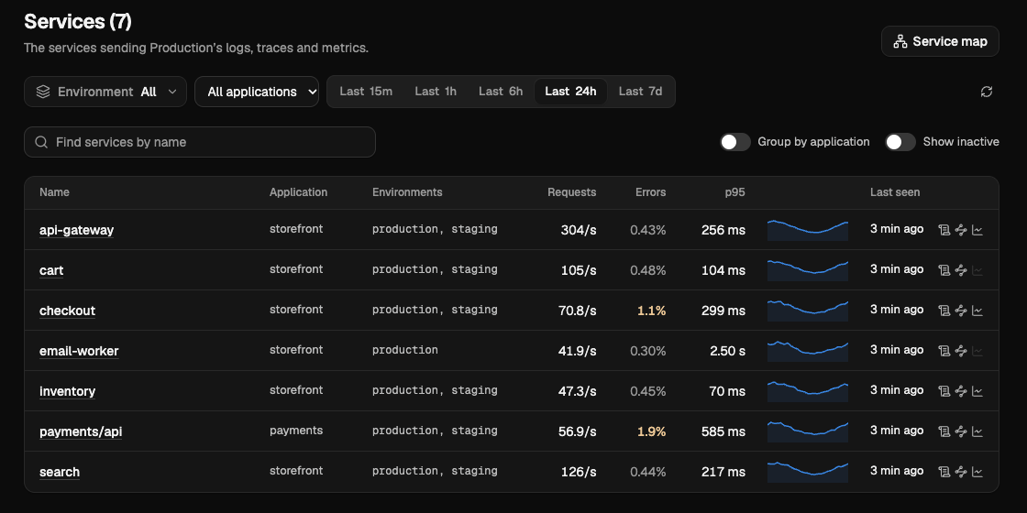Open the email-worker service link
The width and height of the screenshot is (1027, 513).
pos(79,352)
